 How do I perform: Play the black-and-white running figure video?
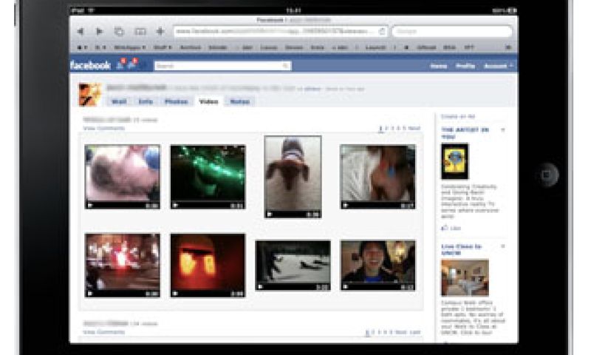point(293,266)
